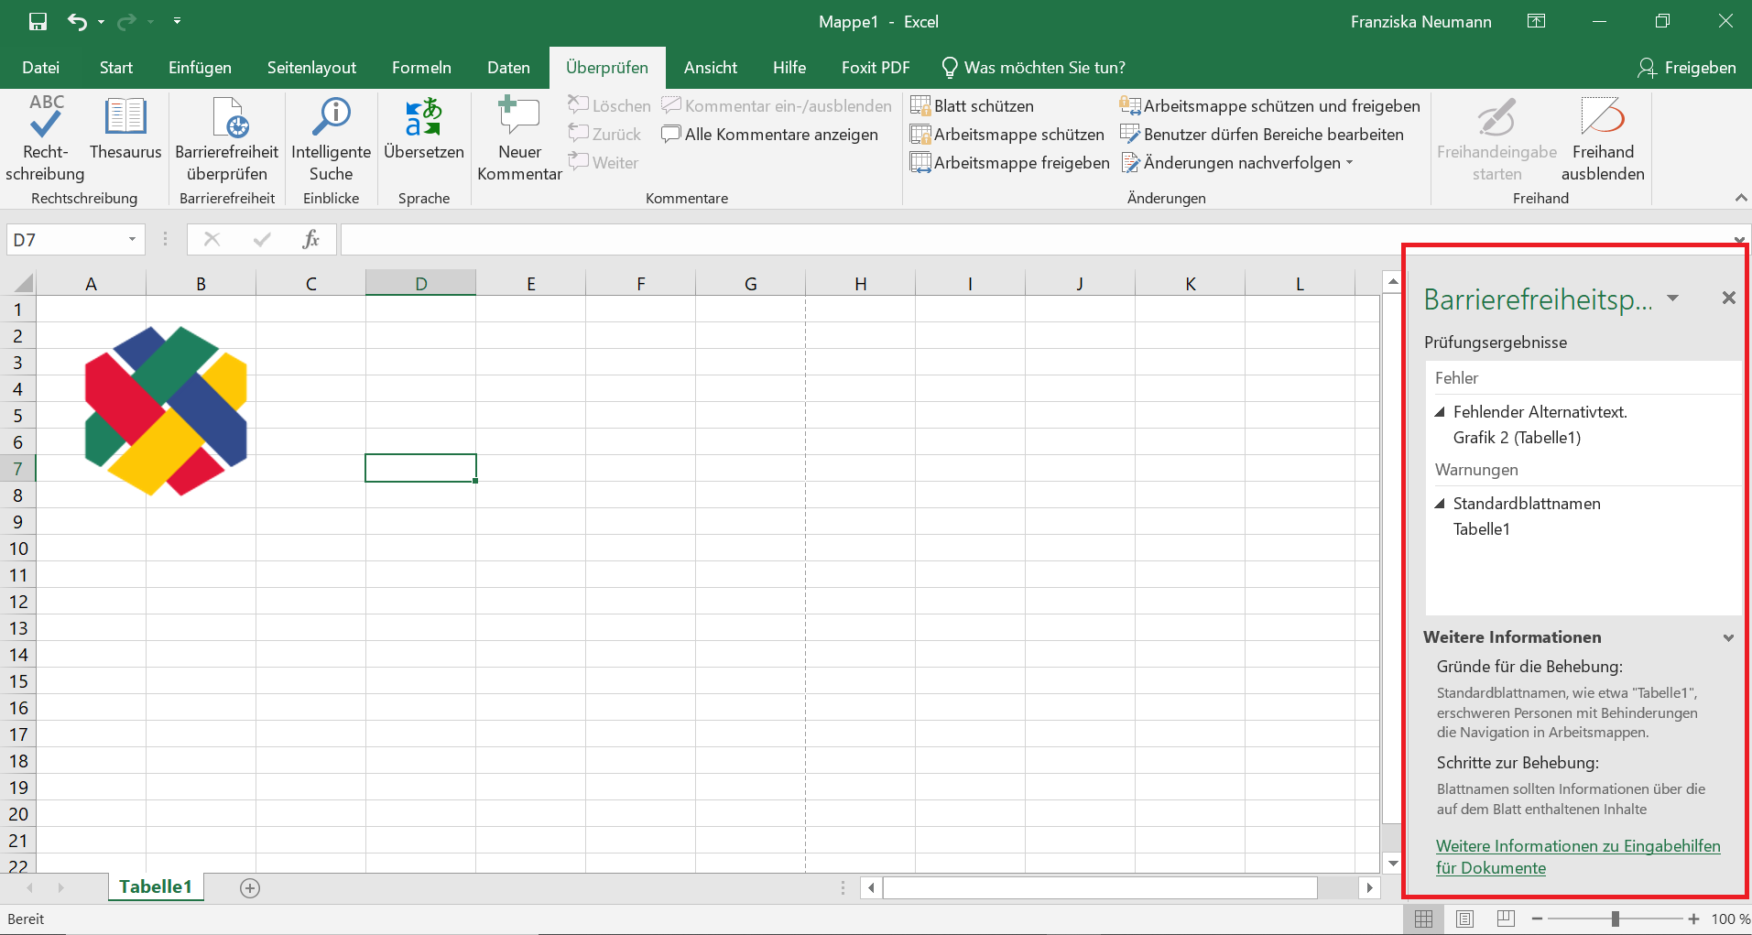The image size is (1752, 935).
Task: Switch to Umbruchvorschau view
Action: click(1507, 918)
